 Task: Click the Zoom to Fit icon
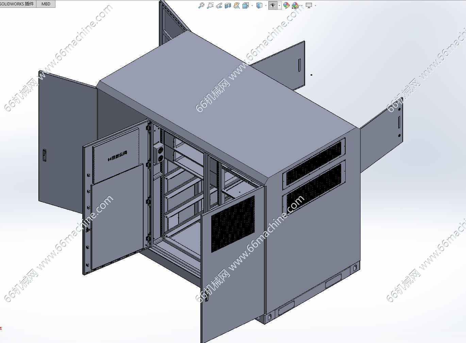pyautogui.click(x=201, y=5)
